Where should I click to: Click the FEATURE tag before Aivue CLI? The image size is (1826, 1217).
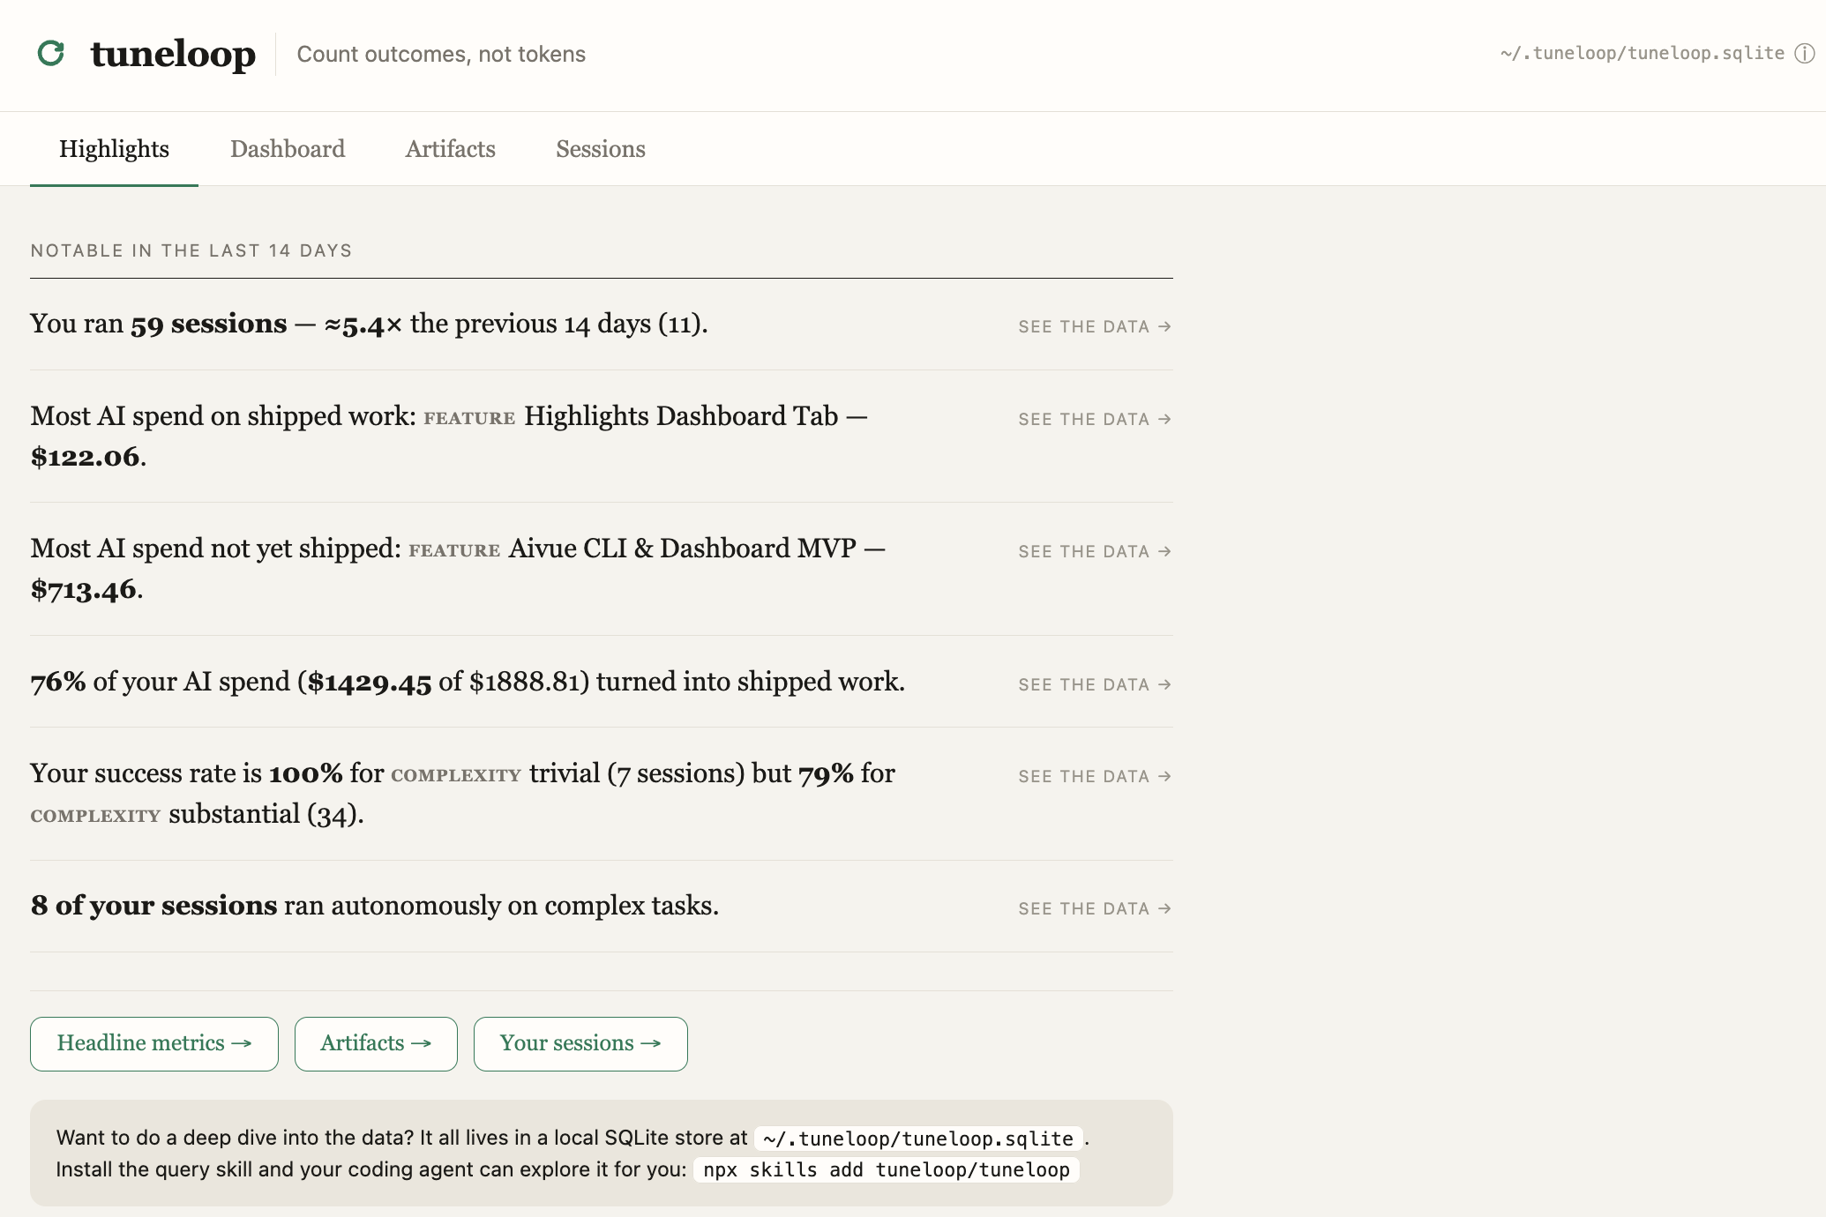[x=454, y=551]
